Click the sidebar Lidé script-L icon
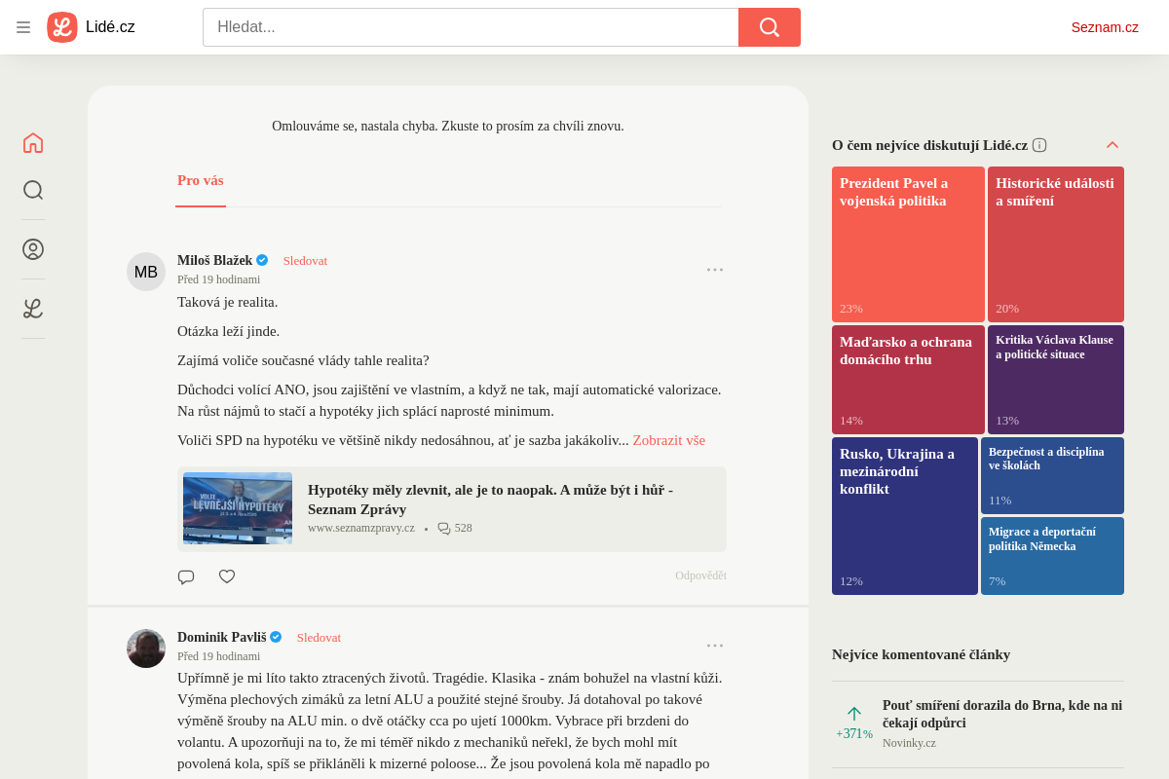The width and height of the screenshot is (1169, 779). [33, 309]
